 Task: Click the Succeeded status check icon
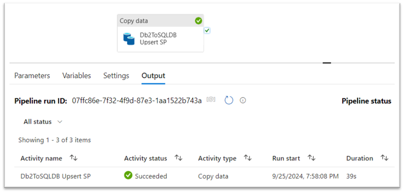[x=128, y=176]
